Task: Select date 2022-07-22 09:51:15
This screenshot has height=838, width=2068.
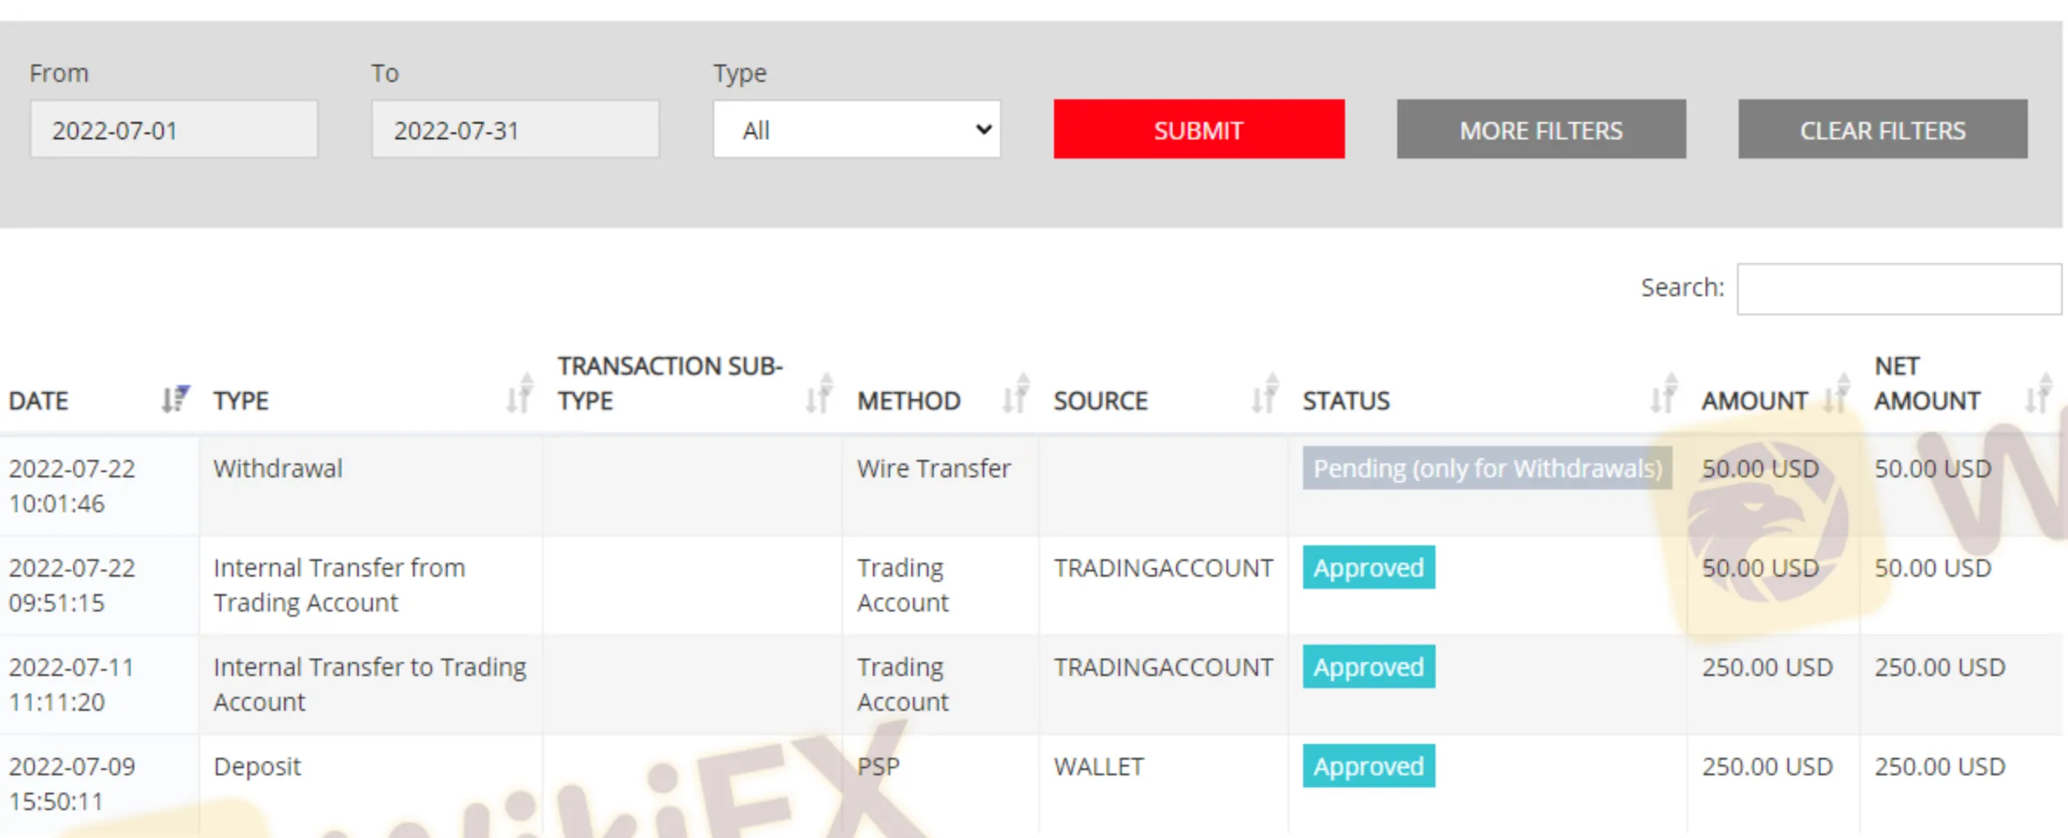Action: pos(72,585)
